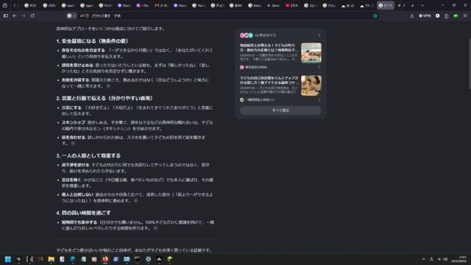471x265 pixels.
Task: Toggle the sidebar panel icon in the toolbar
Action: tap(6, 15)
